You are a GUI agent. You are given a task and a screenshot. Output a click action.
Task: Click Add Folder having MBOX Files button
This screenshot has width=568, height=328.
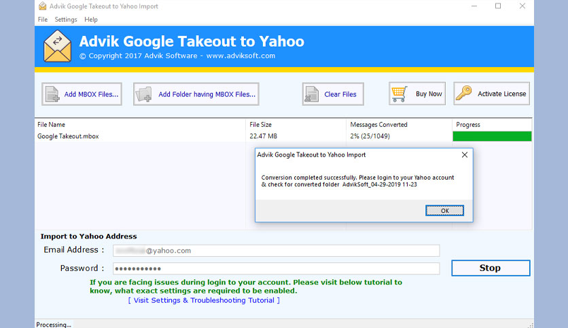click(196, 94)
